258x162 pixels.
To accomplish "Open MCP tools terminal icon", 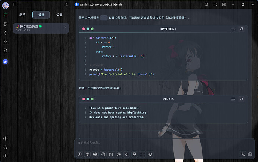I will pyautogui.click(x=111, y=154).
